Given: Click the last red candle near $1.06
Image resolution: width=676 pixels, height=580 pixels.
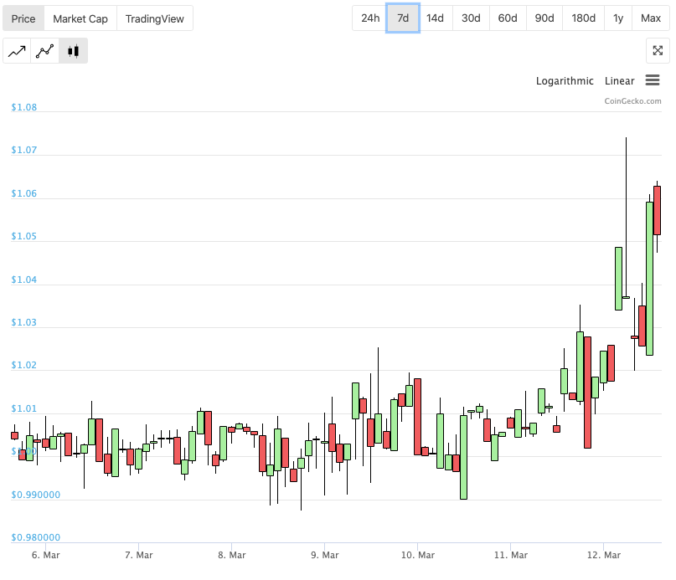Looking at the screenshot, I should 657,210.
